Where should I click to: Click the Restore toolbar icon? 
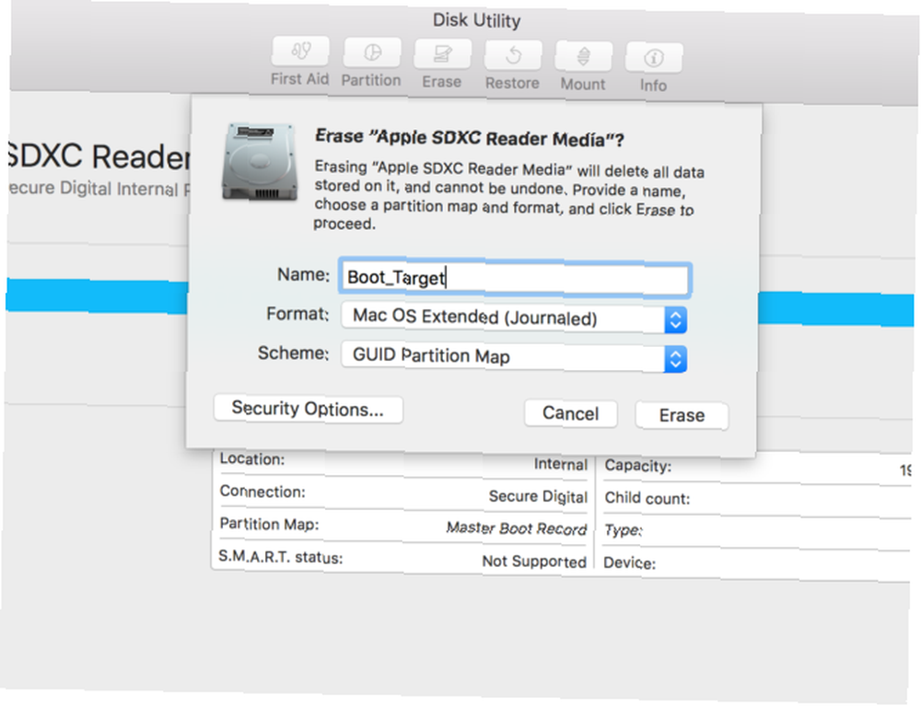(x=513, y=56)
